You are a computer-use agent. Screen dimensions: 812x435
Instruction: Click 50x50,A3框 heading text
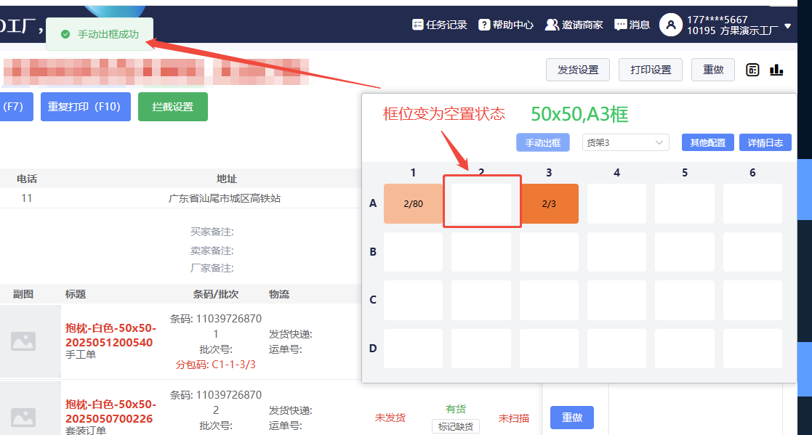click(x=579, y=114)
